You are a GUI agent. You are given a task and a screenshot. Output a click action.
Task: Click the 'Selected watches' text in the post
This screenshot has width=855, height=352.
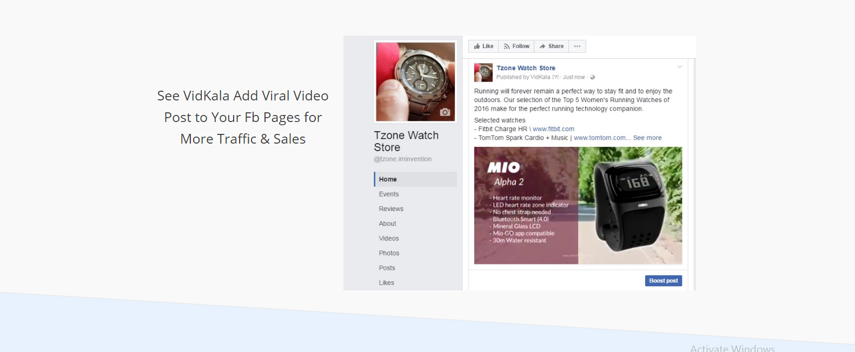pyautogui.click(x=500, y=120)
